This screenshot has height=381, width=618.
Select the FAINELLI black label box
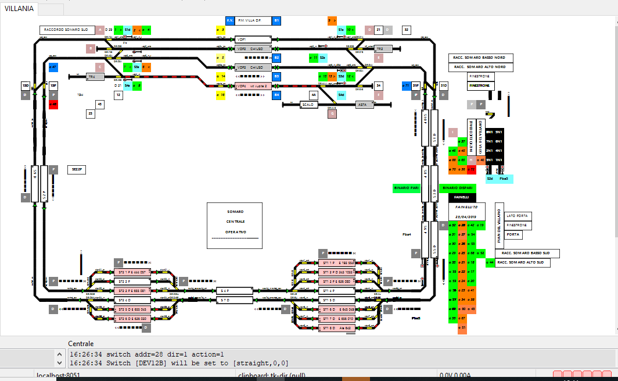(462, 197)
